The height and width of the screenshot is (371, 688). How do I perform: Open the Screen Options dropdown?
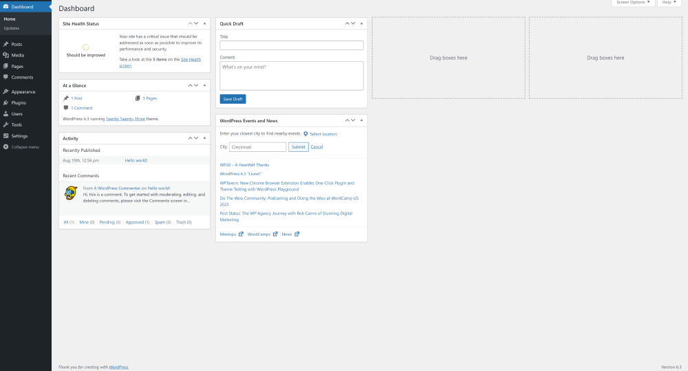633,3
